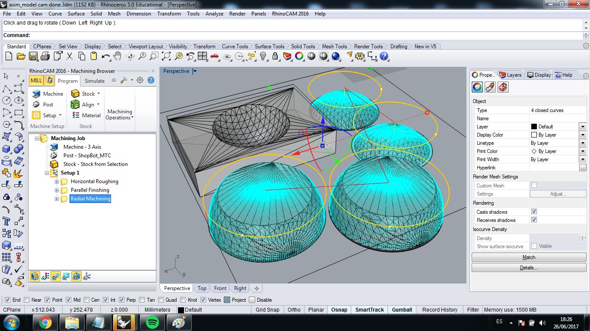
Task: Click the red car icon in the toolbar
Action: click(214, 56)
